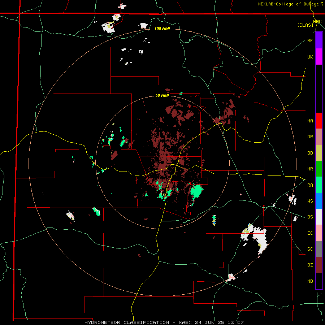This screenshot has width=325, height=325.
Task: Select the 'GR' legend label
Action: pos(310,137)
